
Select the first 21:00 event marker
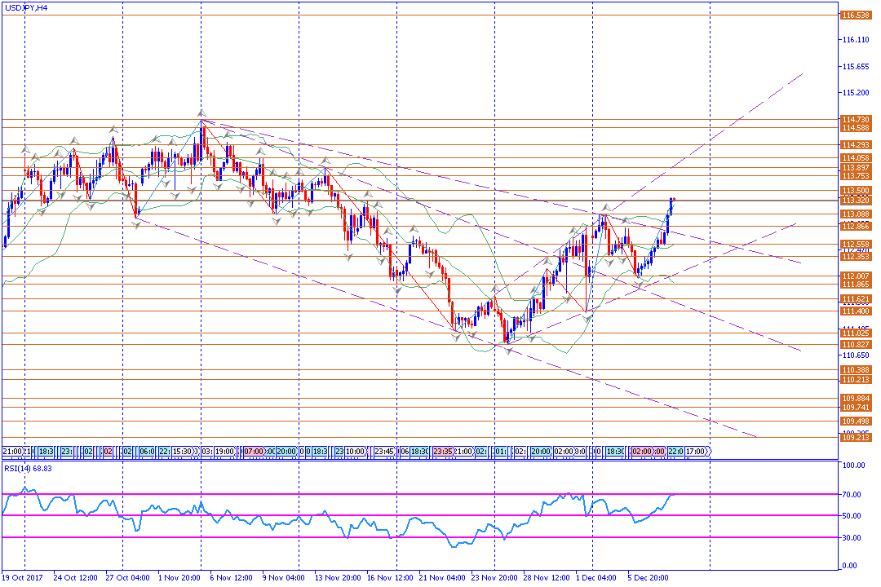point(11,451)
